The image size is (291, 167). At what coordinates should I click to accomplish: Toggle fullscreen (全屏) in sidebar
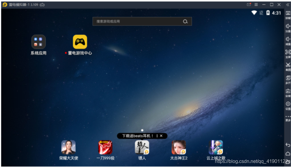[288, 54]
